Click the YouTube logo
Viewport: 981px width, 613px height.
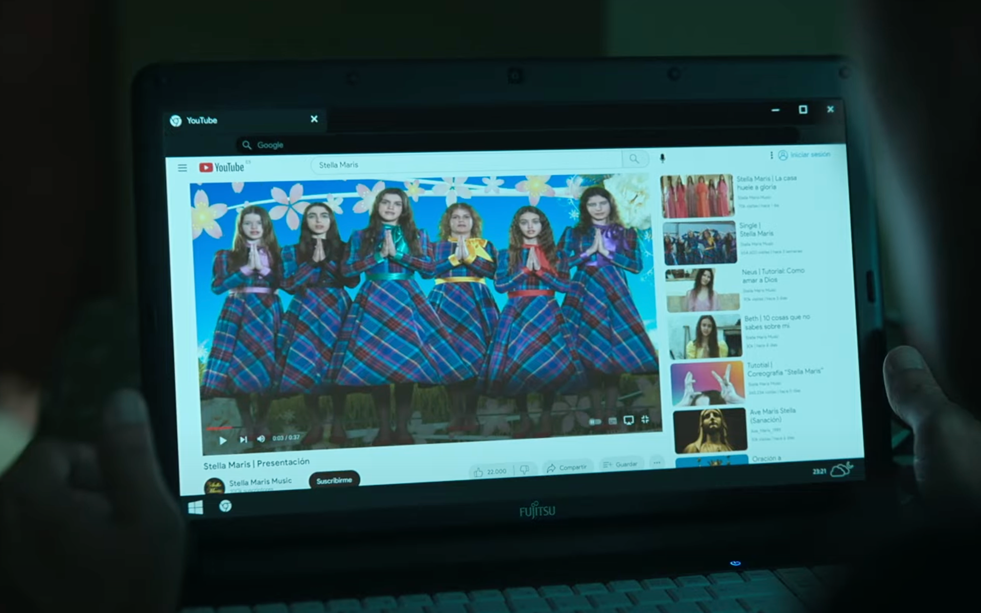pos(222,167)
